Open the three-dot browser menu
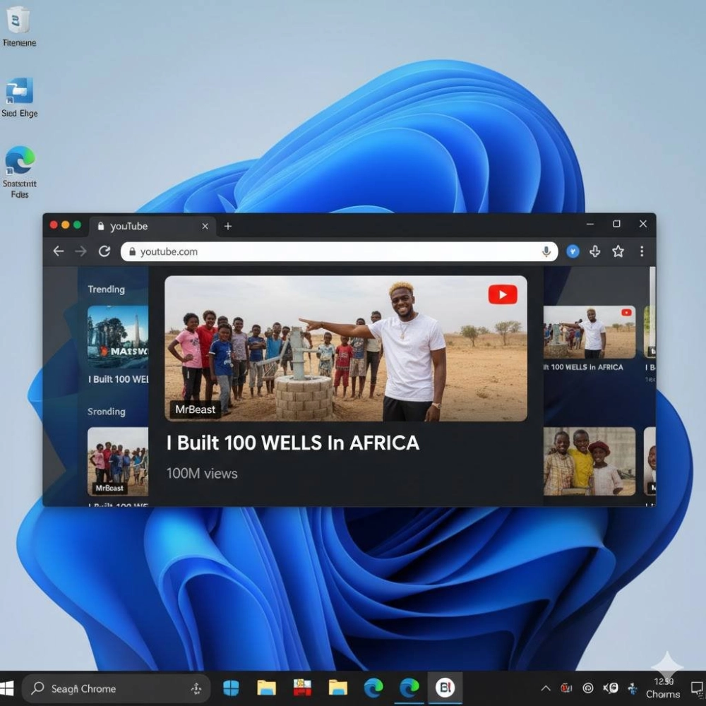 pyautogui.click(x=641, y=251)
